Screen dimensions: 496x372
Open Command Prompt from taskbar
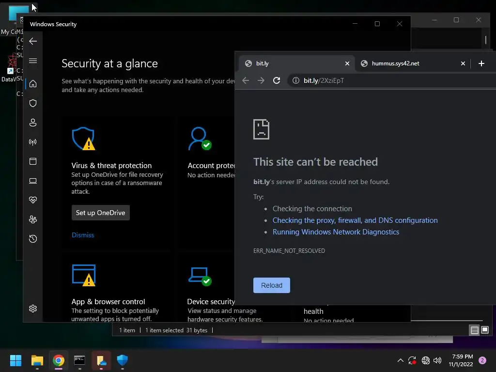pos(79,360)
